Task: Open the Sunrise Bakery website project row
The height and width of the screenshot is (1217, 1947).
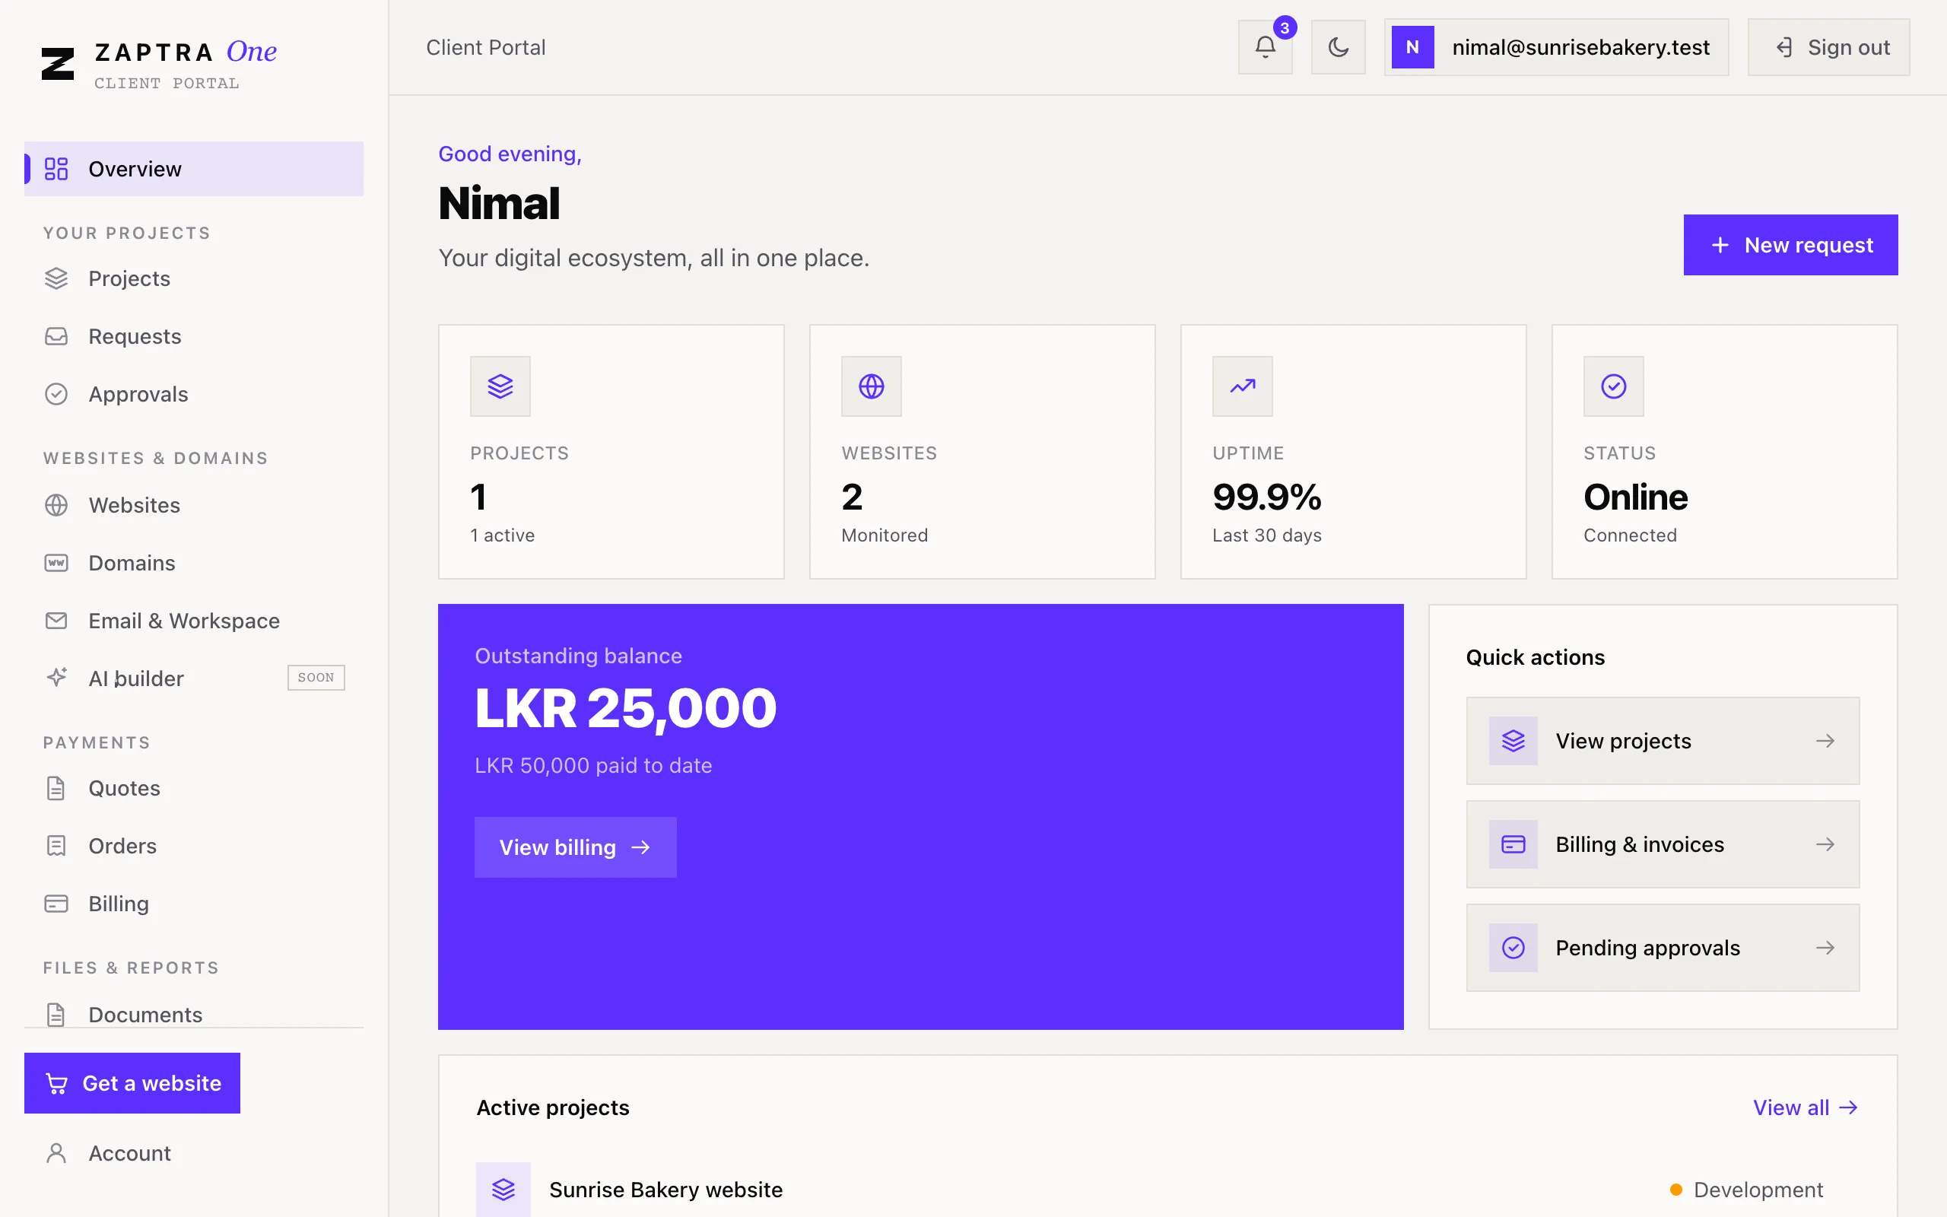Action: [x=1167, y=1189]
